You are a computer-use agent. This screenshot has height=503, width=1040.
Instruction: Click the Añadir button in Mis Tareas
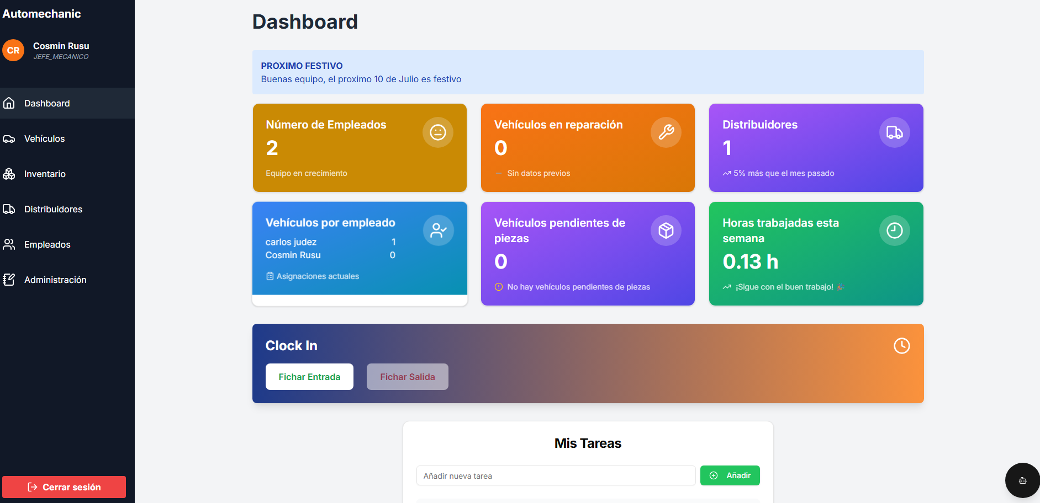730,475
